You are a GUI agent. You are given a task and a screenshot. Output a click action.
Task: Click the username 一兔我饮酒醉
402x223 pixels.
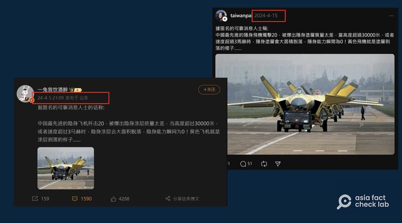53,90
